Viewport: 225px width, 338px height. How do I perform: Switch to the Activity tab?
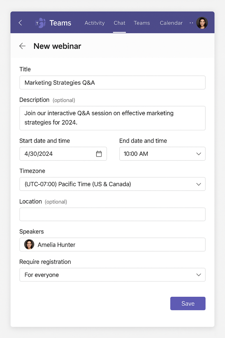pyautogui.click(x=94, y=23)
